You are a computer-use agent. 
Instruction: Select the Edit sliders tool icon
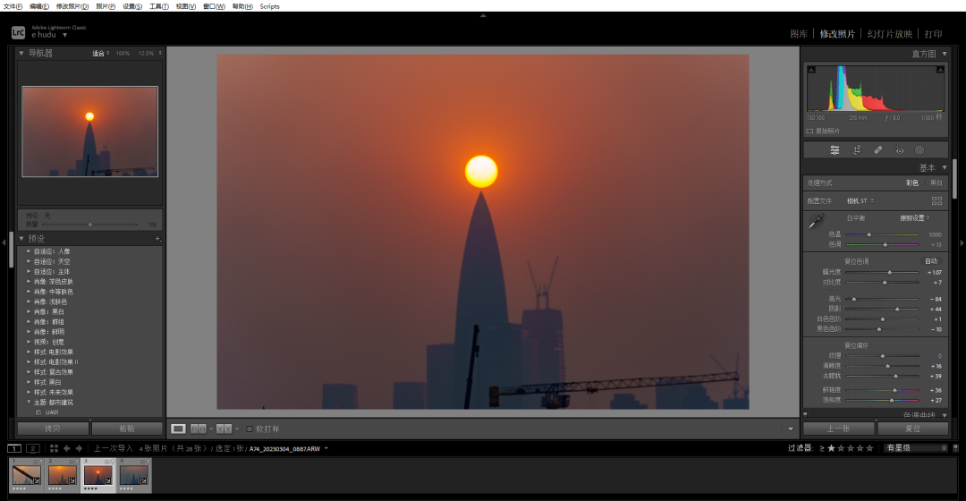[835, 150]
